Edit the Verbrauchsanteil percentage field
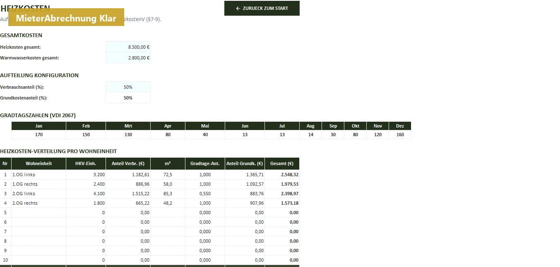The width and height of the screenshot is (560, 267). (x=128, y=87)
